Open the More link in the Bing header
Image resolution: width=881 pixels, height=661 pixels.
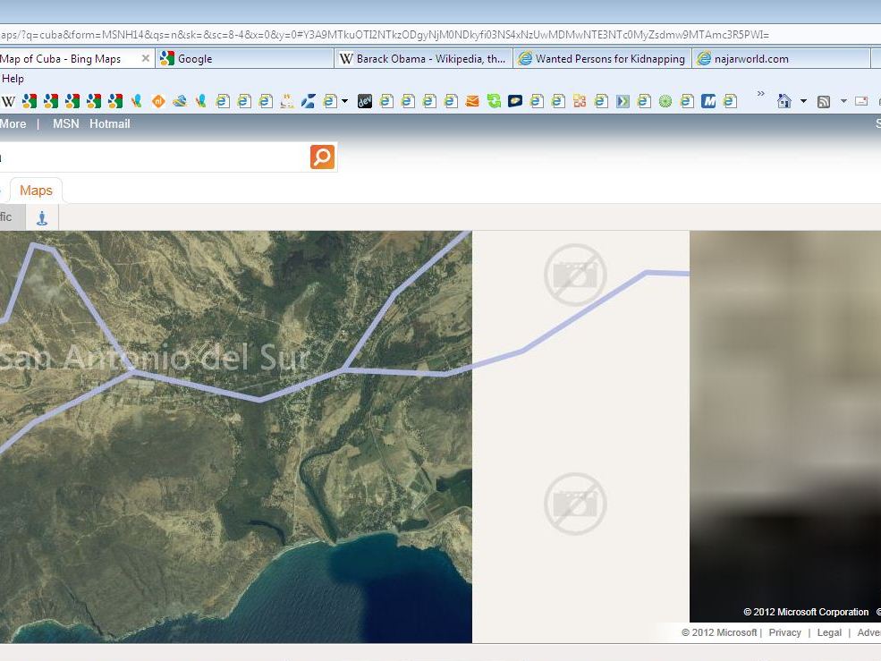click(13, 123)
